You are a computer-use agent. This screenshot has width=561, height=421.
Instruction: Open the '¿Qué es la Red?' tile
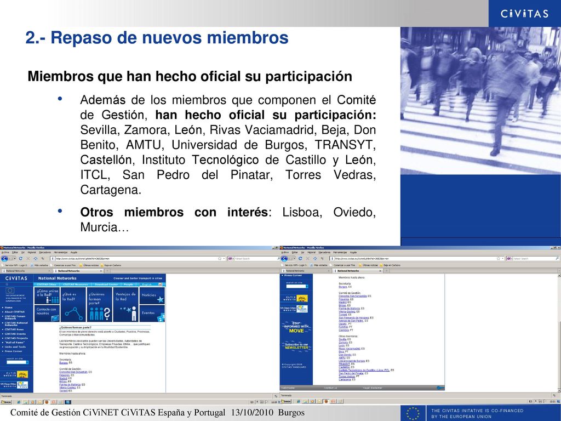pos(73,304)
